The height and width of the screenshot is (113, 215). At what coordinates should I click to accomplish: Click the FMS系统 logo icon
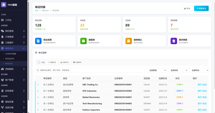point(4,4)
